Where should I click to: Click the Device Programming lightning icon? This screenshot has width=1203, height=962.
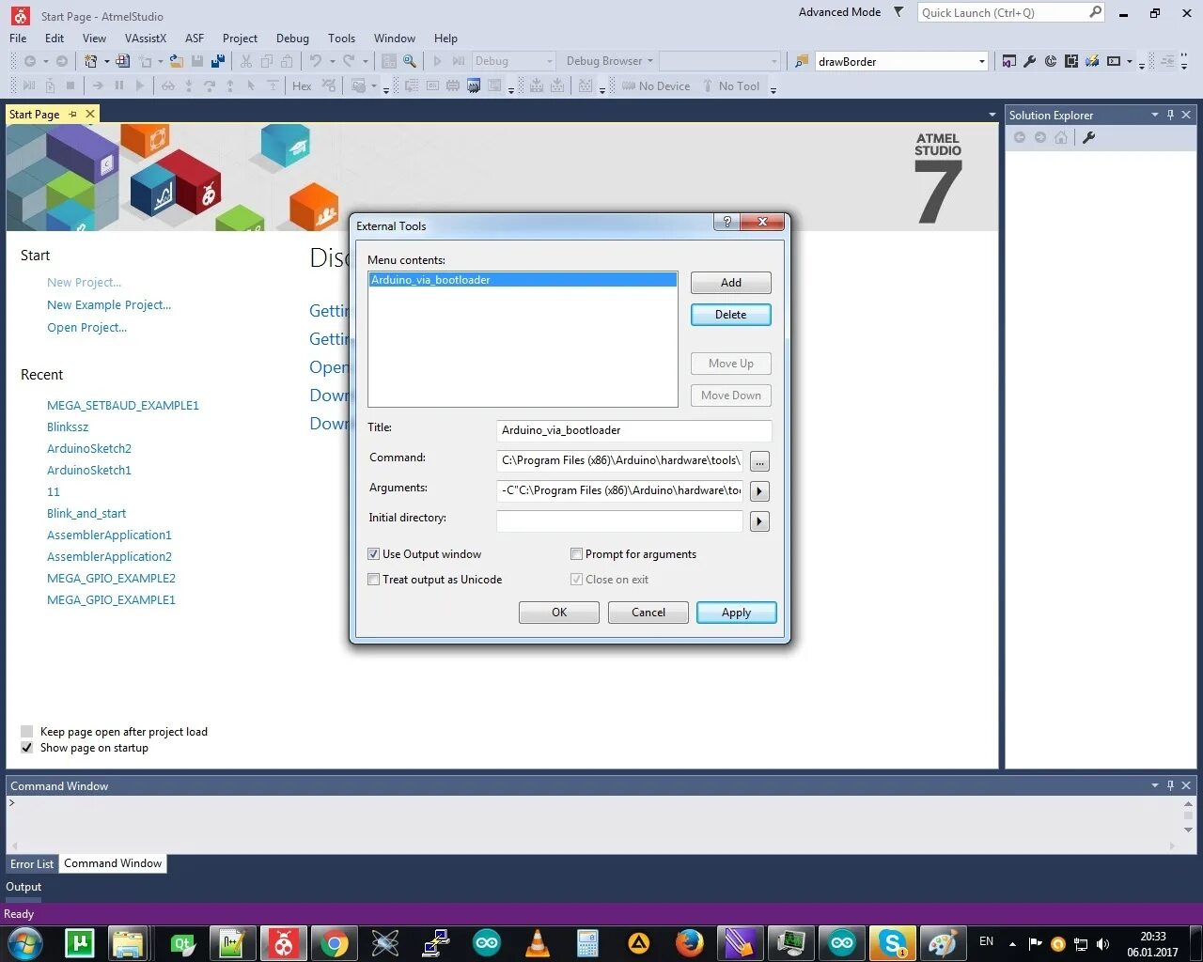pyautogui.click(x=1092, y=61)
